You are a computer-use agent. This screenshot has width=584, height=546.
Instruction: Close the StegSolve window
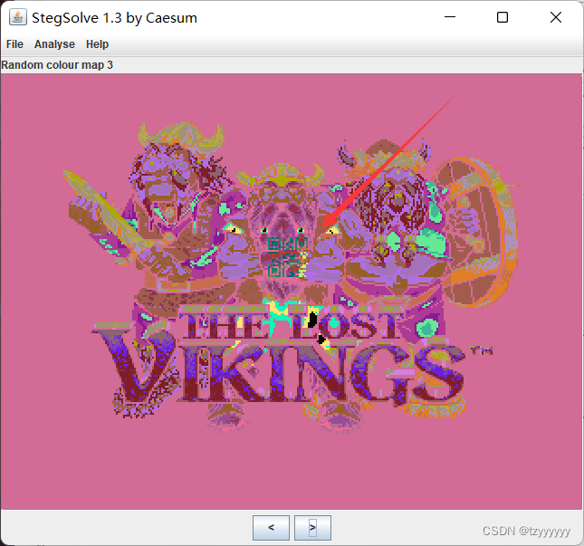tap(556, 17)
